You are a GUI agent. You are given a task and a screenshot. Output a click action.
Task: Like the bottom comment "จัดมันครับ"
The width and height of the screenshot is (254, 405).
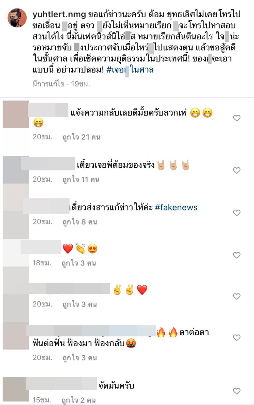(237, 391)
